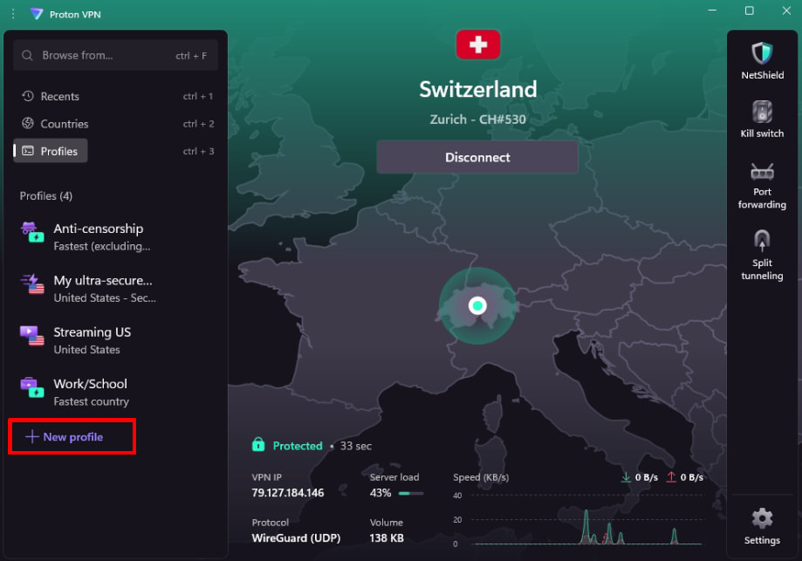Open the three-dot menu in title bar

13,14
